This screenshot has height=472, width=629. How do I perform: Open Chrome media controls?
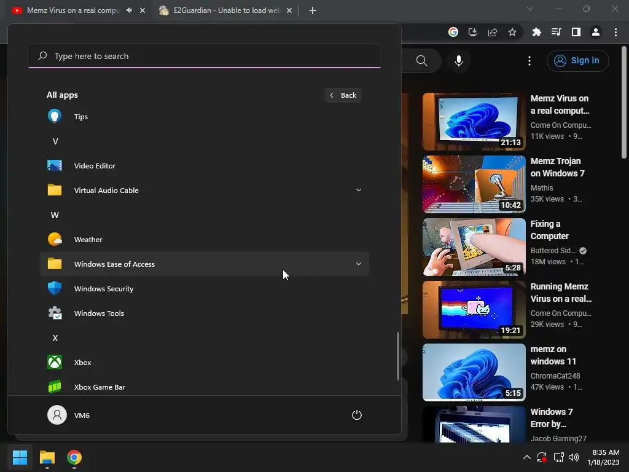(556, 32)
